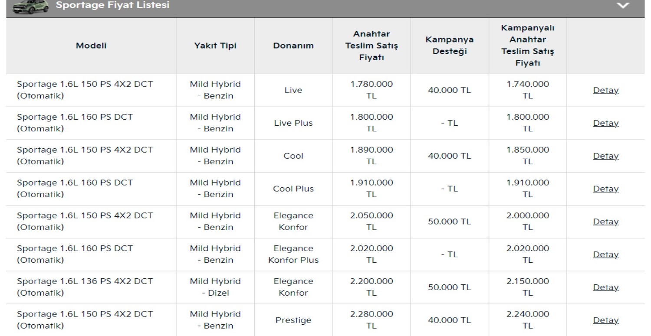
Task: Click the Kampanya Desteği column header
Action: tap(449, 46)
